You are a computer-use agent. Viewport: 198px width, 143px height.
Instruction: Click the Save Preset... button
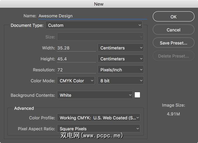click(x=173, y=43)
